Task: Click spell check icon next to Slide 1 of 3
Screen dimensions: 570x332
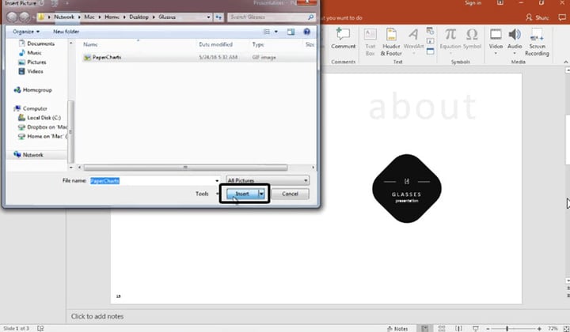Action: click(x=40, y=328)
